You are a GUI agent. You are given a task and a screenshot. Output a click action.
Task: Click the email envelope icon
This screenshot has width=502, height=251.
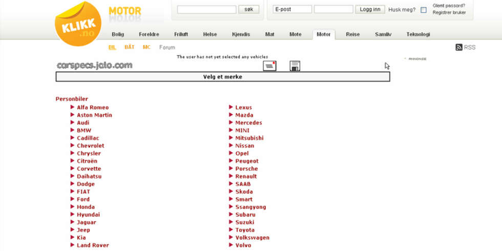tap(269, 66)
